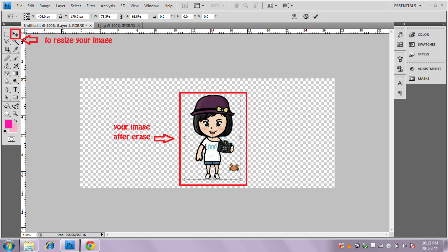Open the Paragraph panel icon
The image size is (448, 252).
click(400, 93)
